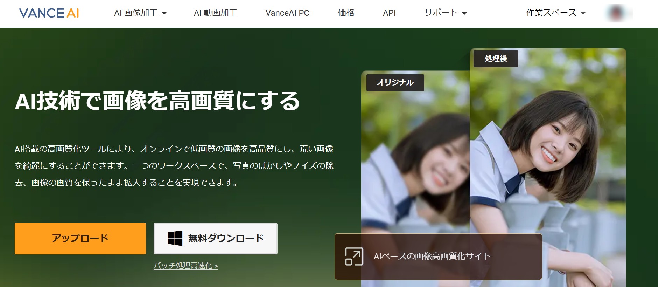Click the 処理後 label badge
Image resolution: width=658 pixels, height=287 pixels.
(496, 59)
